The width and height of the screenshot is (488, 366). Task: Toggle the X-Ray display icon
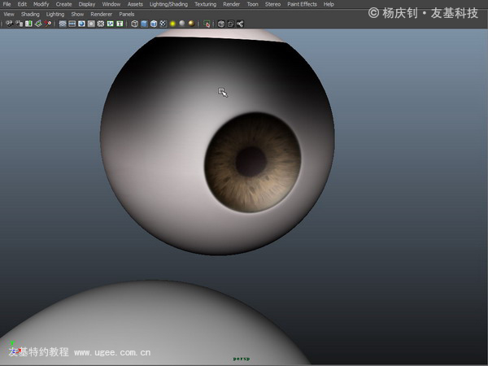click(x=221, y=24)
